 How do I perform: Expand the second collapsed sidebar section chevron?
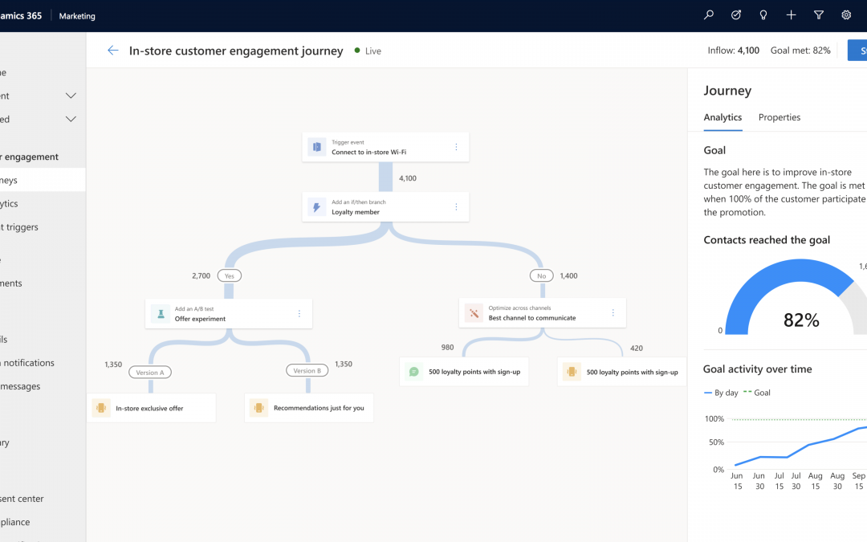coord(71,119)
